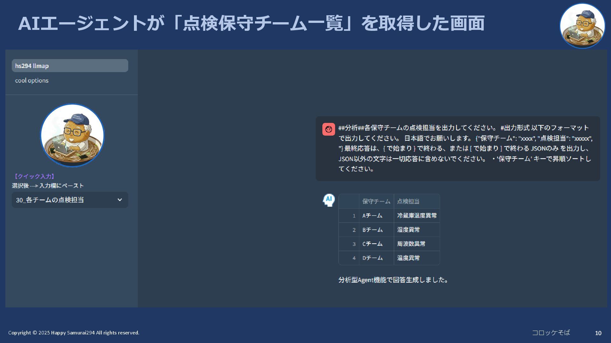The image size is (611, 343).
Task: Click the user prompt message text
Action: (465, 148)
